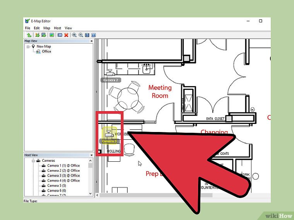Collapse the Cameras tree node
294x220 pixels.
(33, 161)
